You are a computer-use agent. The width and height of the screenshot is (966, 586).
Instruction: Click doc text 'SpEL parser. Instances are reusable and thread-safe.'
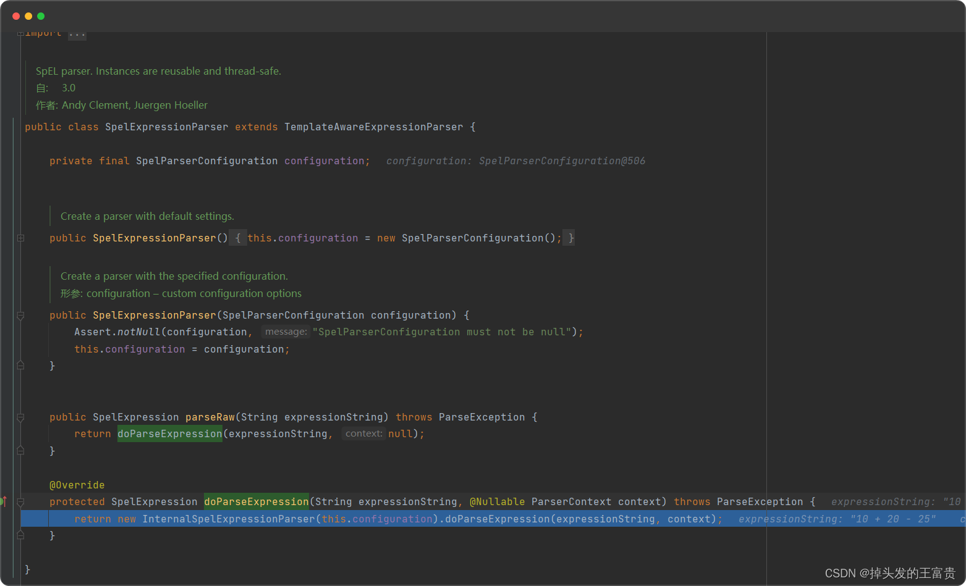[x=158, y=71]
